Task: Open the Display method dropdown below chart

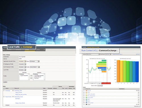Action: click(100, 86)
